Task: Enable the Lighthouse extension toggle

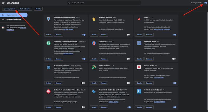Action: (129, 59)
